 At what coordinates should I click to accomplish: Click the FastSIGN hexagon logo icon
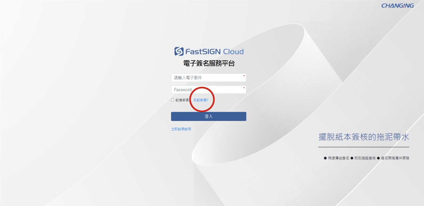179,51
